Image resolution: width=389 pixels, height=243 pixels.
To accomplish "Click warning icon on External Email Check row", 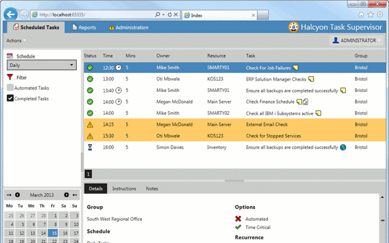I will tap(90, 125).
